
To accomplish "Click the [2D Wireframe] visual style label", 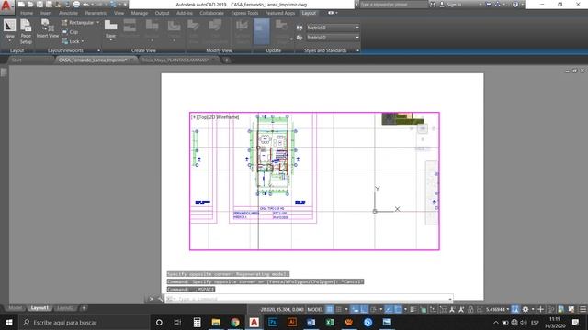I will (x=223, y=117).
